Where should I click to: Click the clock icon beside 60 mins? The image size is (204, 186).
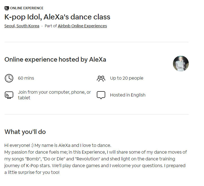coord(9,78)
